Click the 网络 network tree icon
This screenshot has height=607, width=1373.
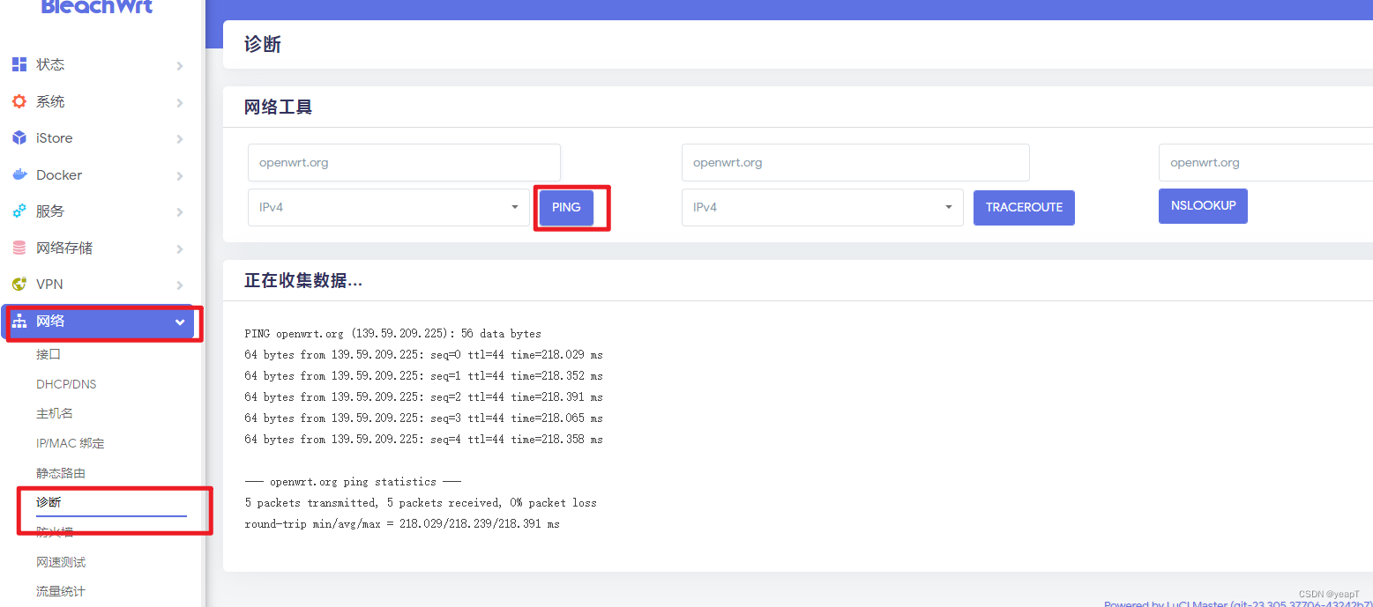(19, 322)
